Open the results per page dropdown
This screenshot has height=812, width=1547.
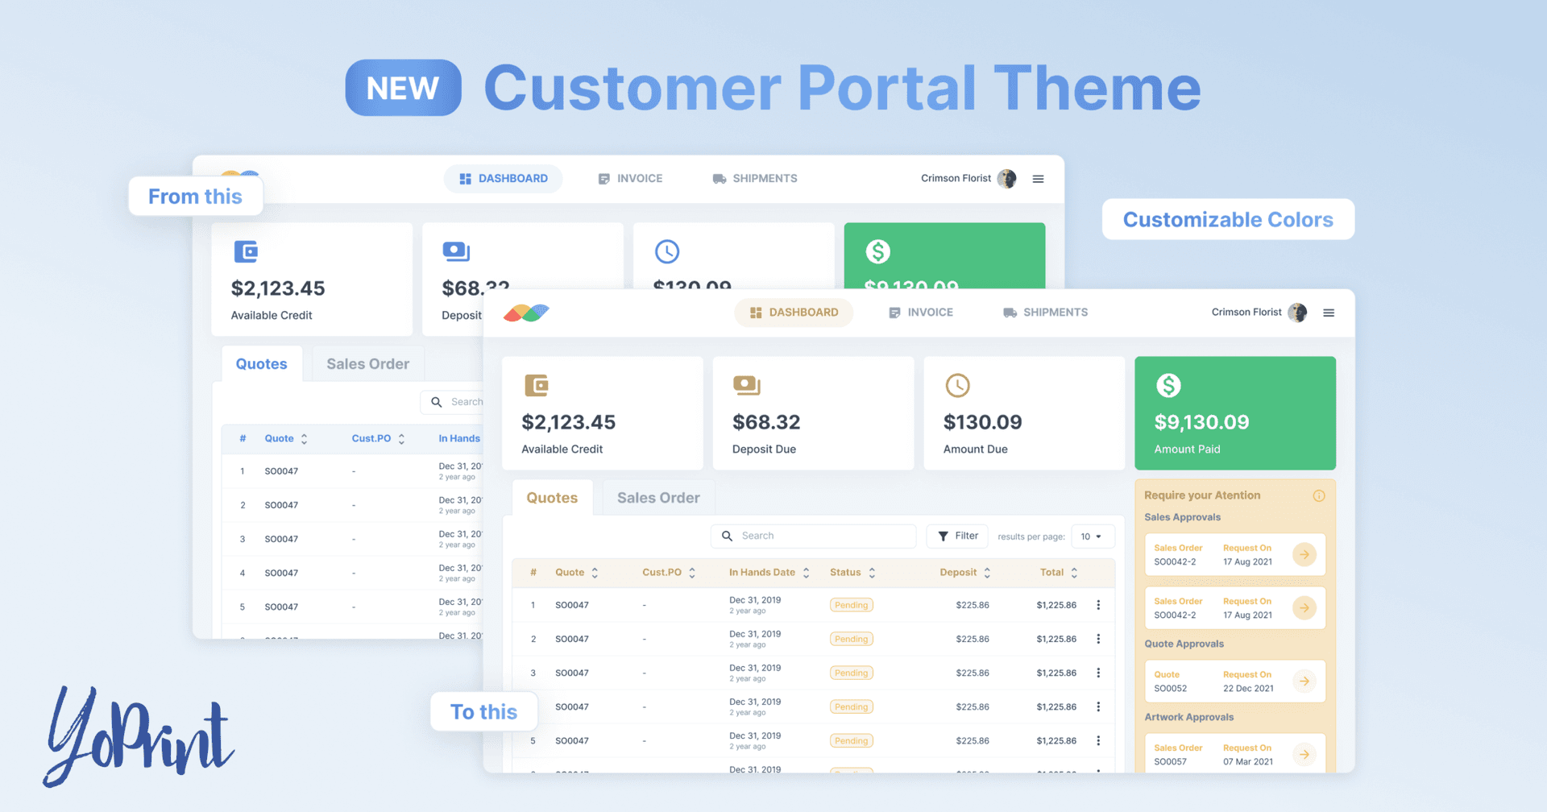tap(1093, 536)
